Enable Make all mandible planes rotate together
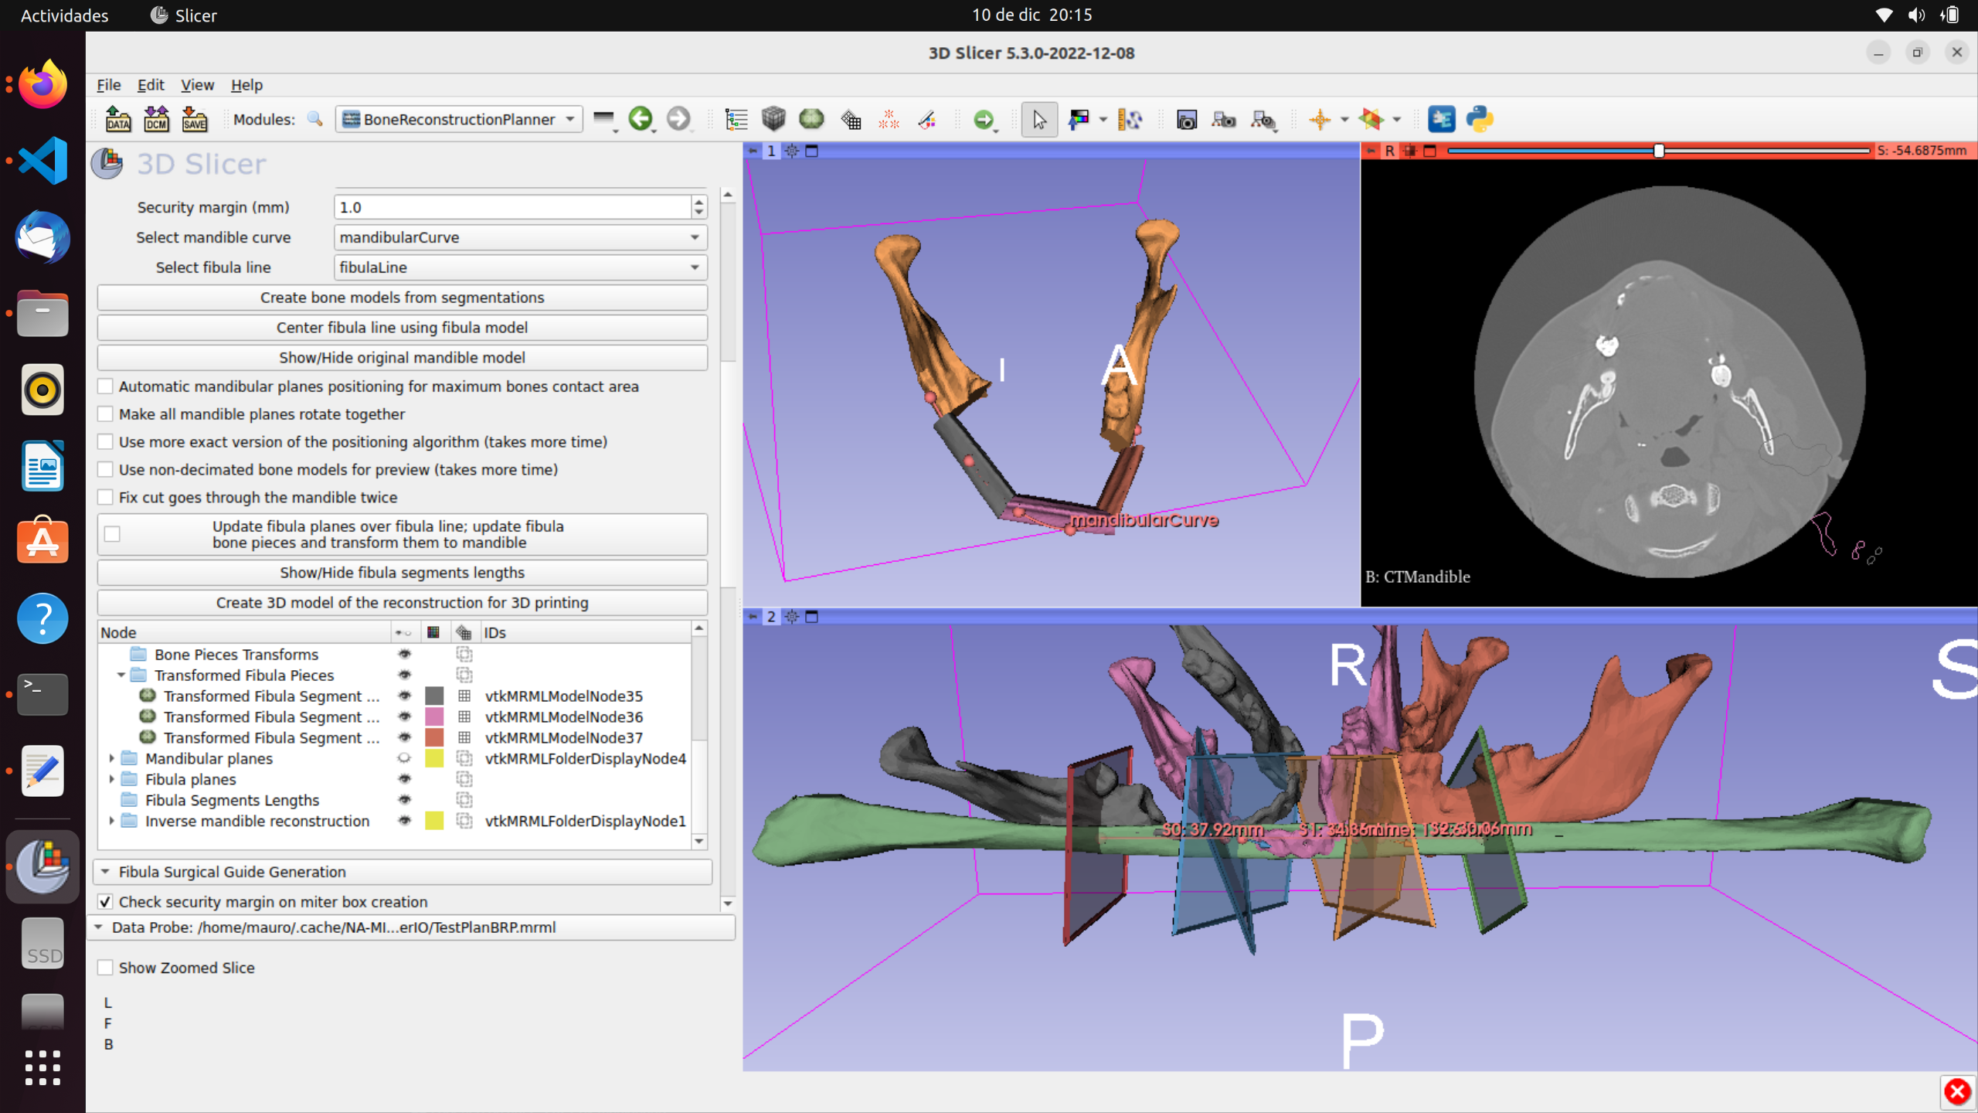Screen dimensions: 1978x1113 click(x=106, y=414)
